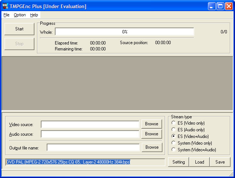The width and height of the screenshot is (235, 178).
Task: Close the TMPGEnc Plus window
Action: (x=229, y=6)
